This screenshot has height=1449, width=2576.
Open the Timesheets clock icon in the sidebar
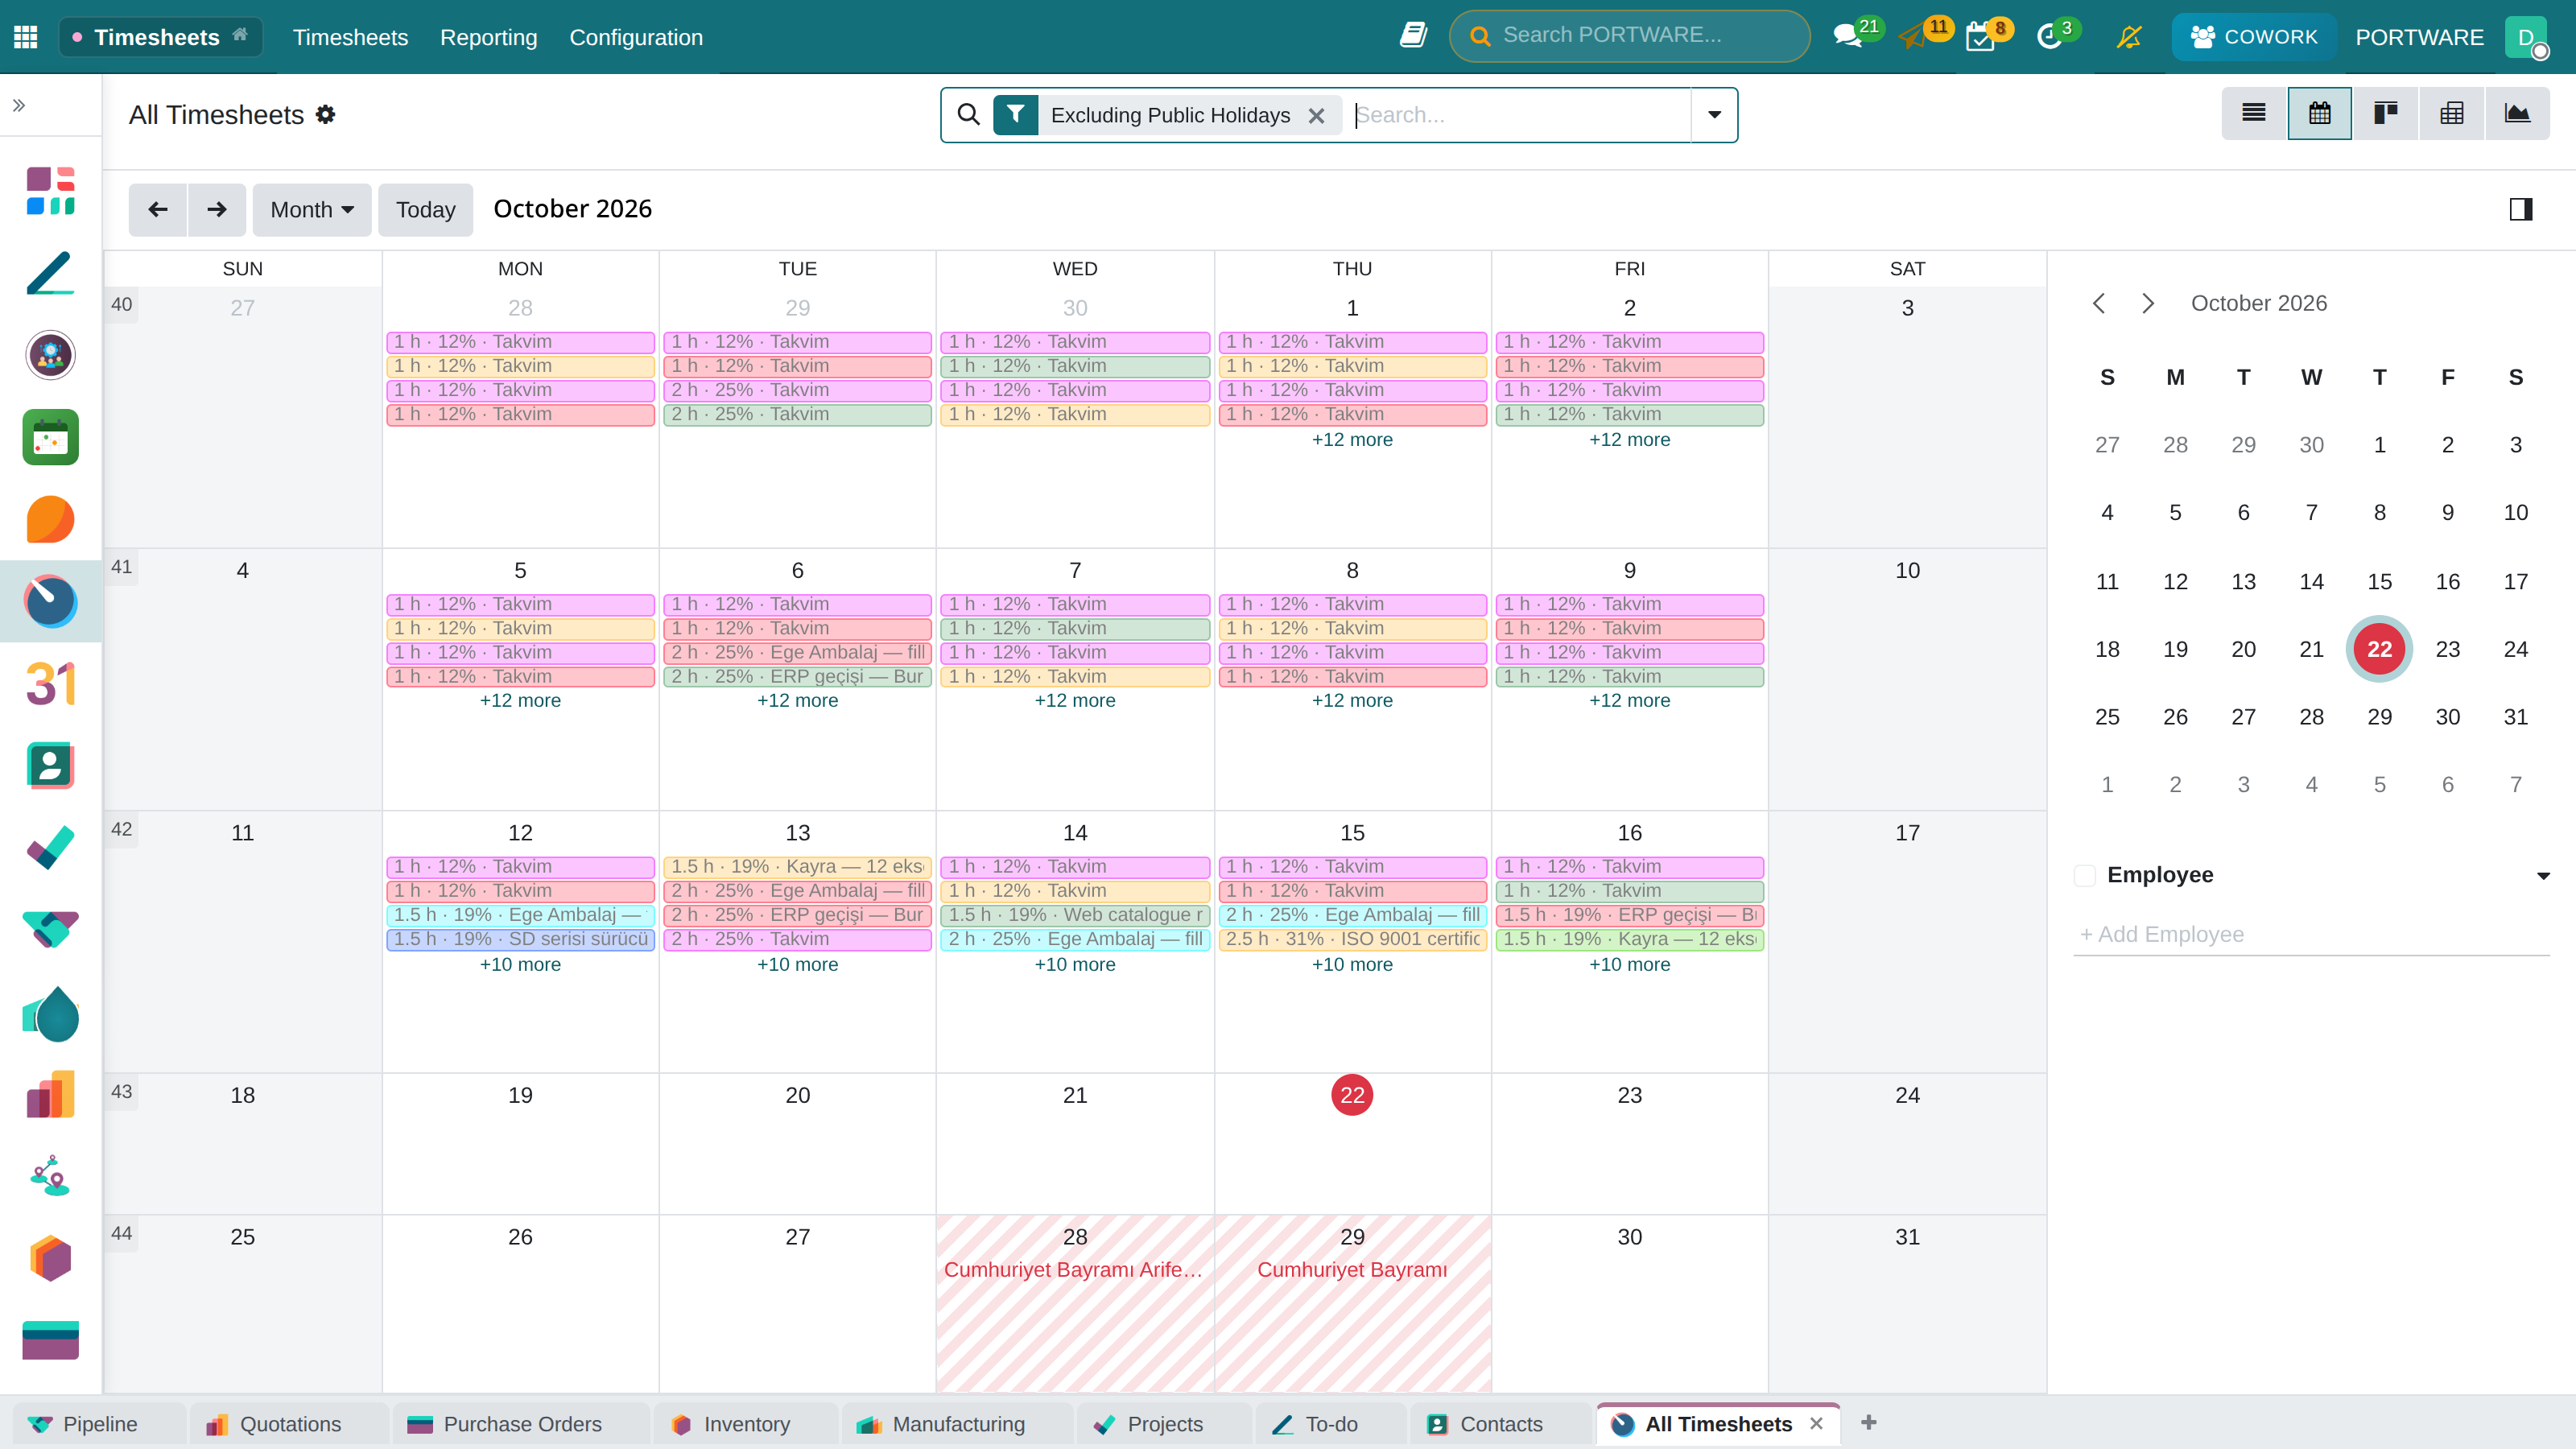[x=50, y=601]
